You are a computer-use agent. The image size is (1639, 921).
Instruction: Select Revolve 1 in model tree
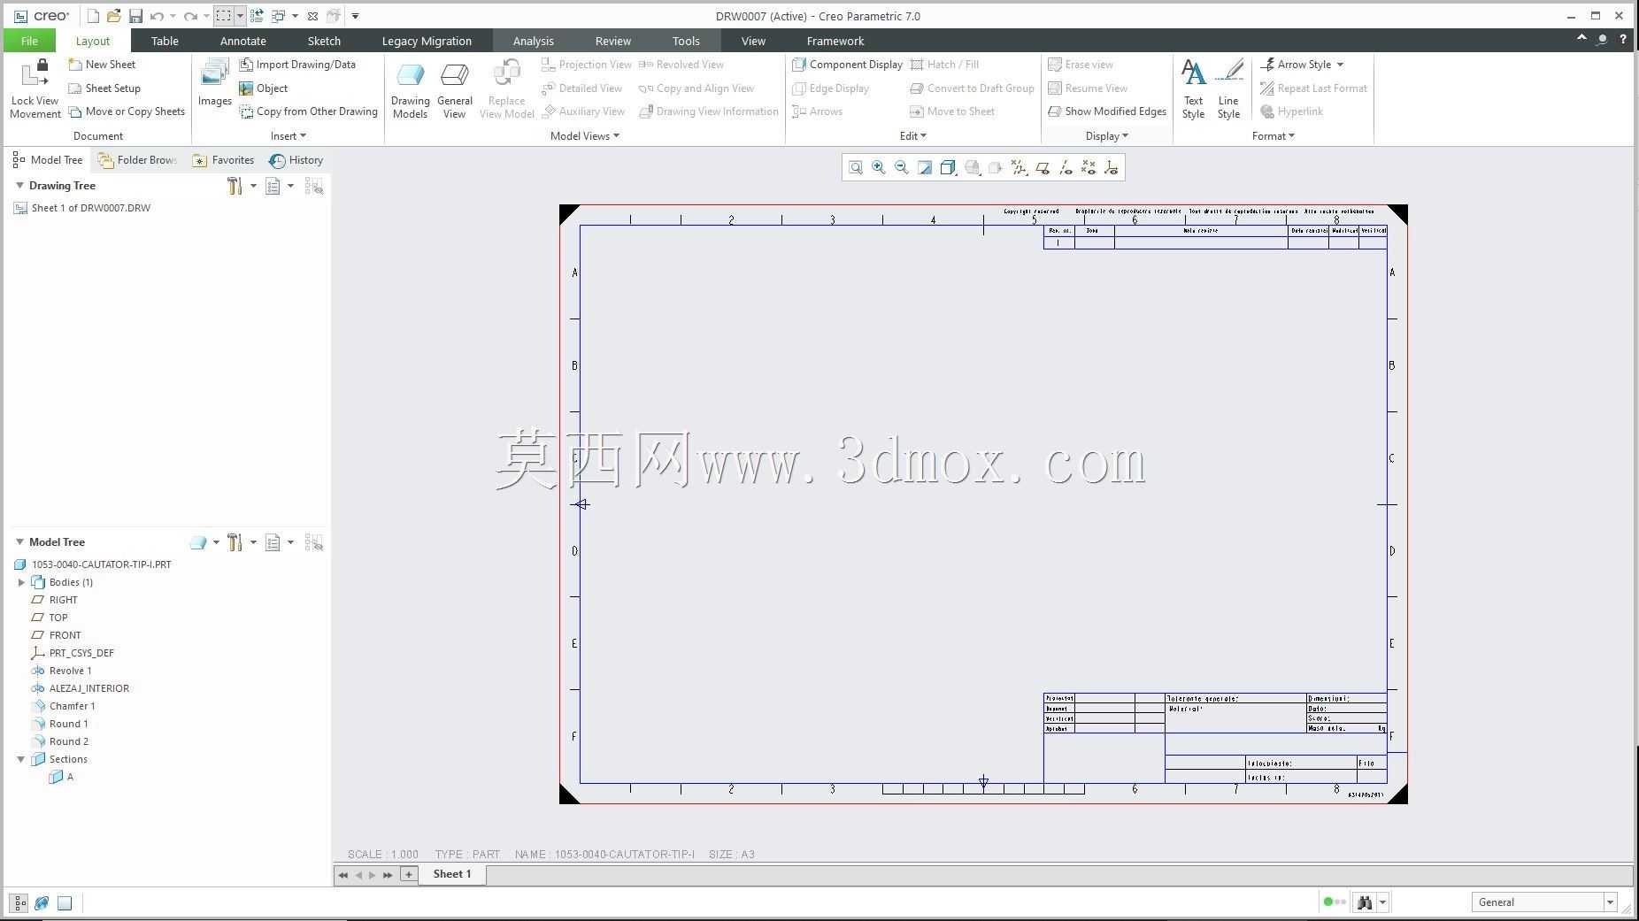pos(61,671)
